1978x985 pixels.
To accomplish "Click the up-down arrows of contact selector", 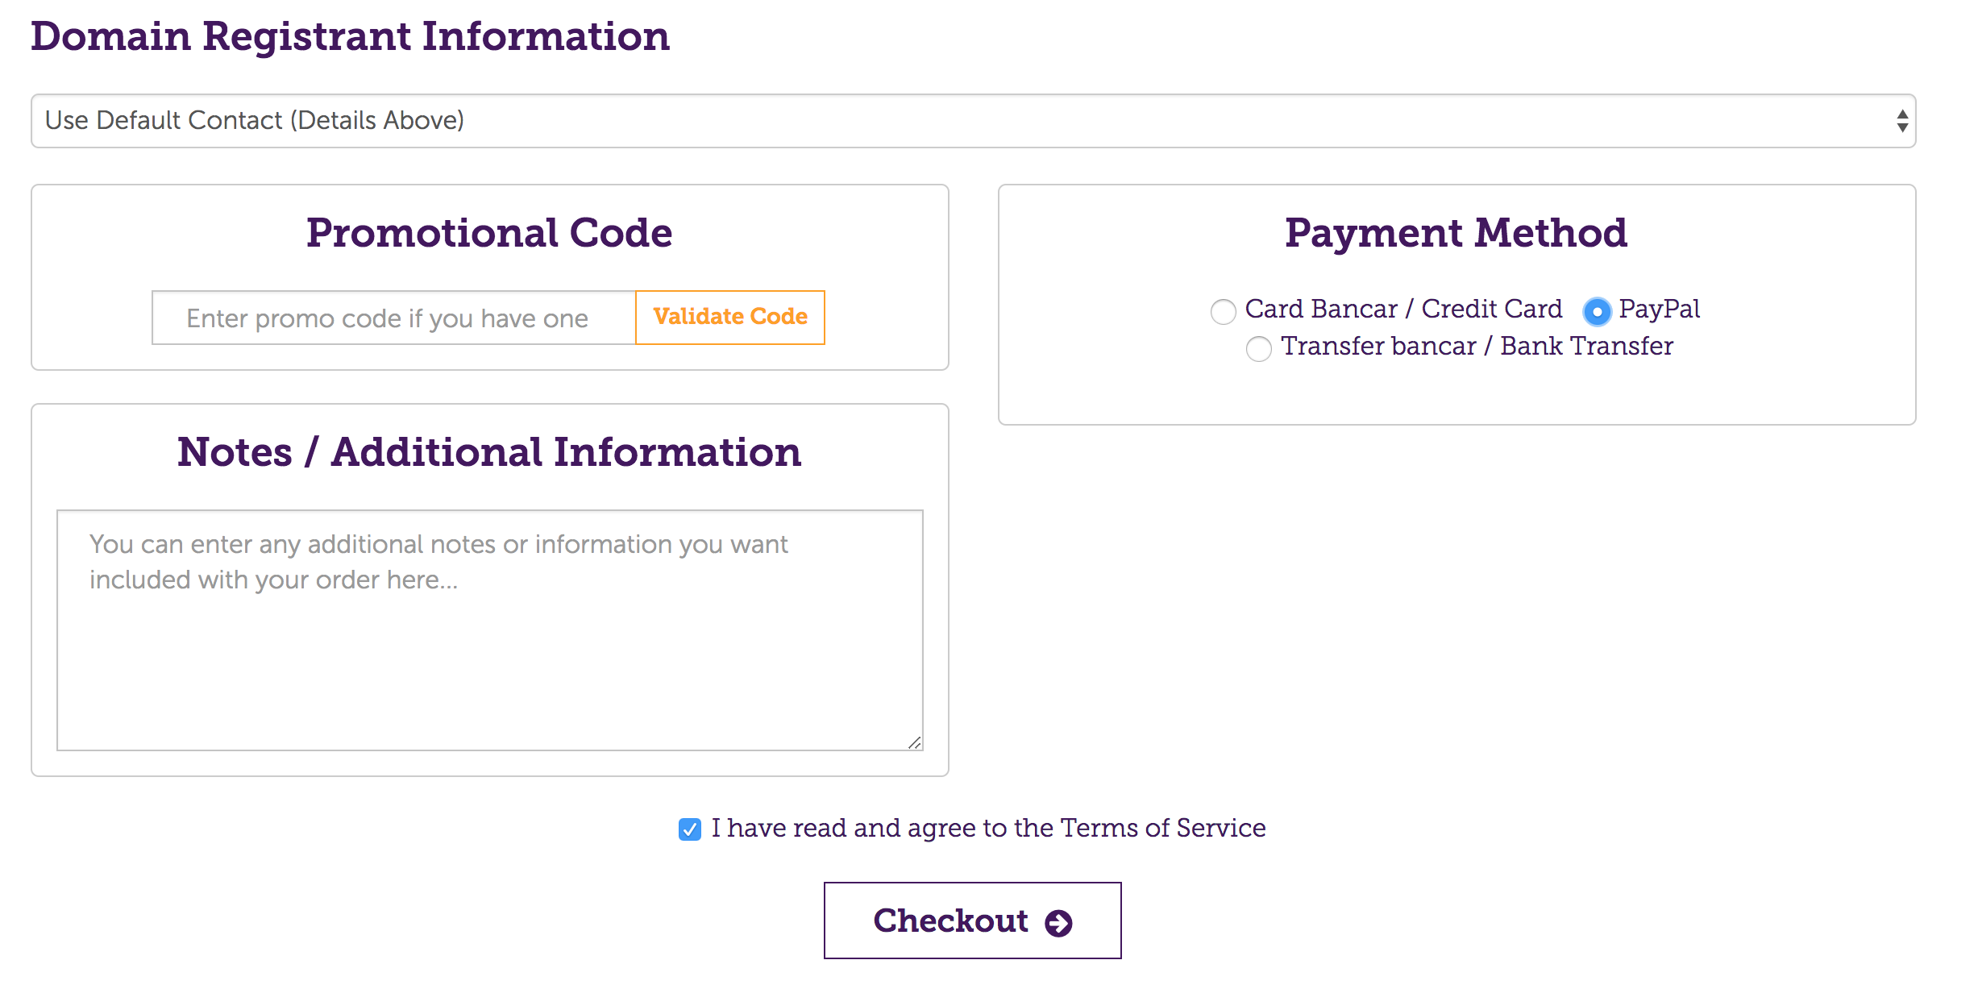I will 1902,121.
